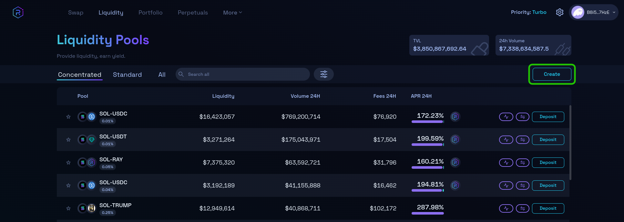Click the swap icon for SOL-RAY
The height and width of the screenshot is (222, 624).
(x=523, y=163)
